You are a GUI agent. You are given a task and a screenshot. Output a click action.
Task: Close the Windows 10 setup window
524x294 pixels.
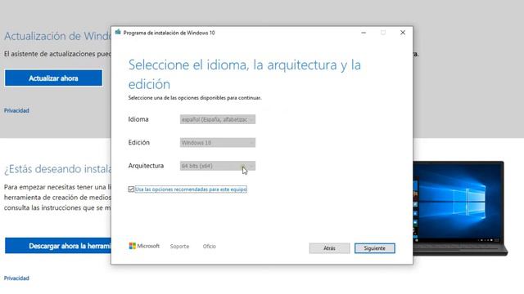pyautogui.click(x=403, y=33)
